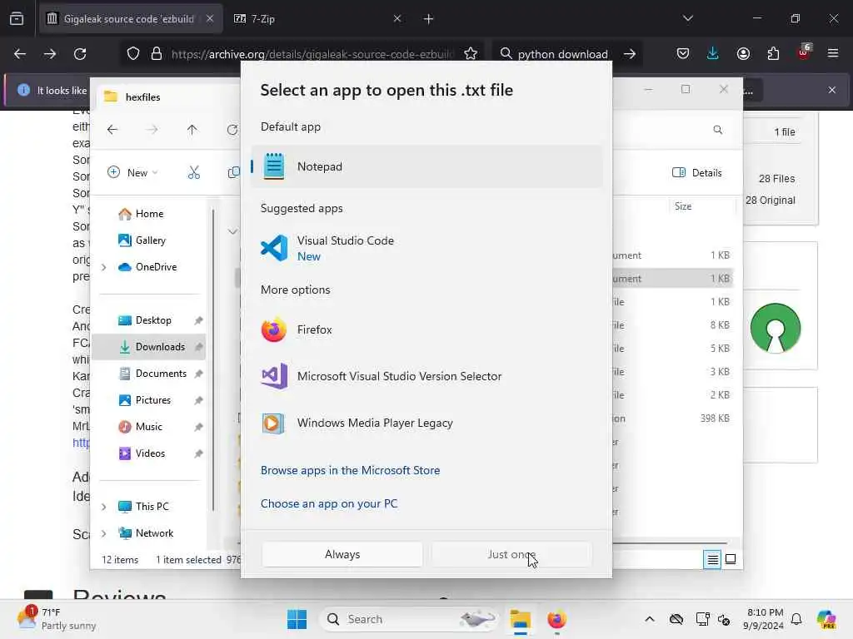853x639 pixels.
Task: Bookmark this page with the star
Action: click(x=471, y=53)
